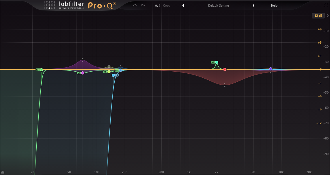
Task: Select the red band node near 2.5 kHz
Action: [x=225, y=69]
